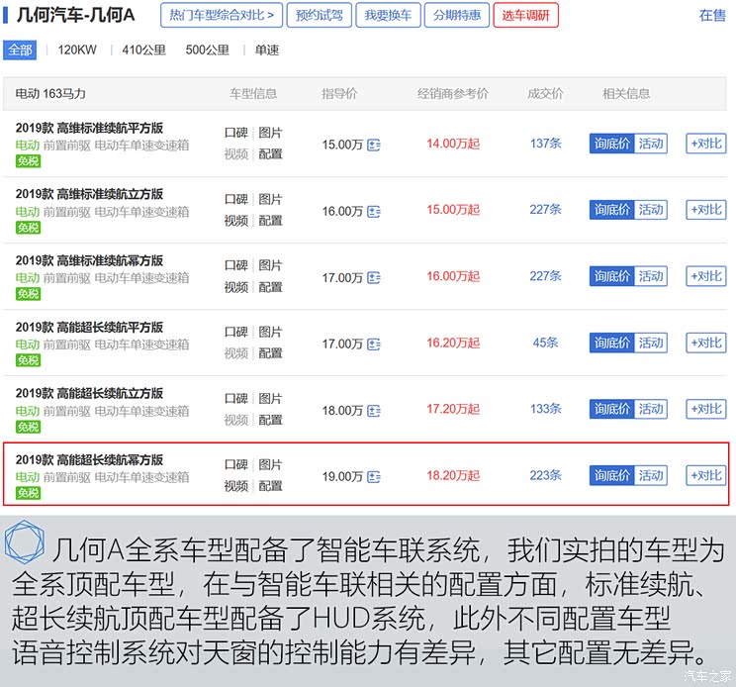Click dealer price 14.00万起
The image size is (736, 687).
pyautogui.click(x=453, y=144)
